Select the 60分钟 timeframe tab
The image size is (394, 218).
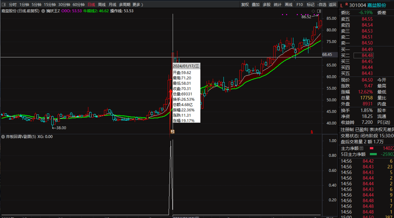point(78,5)
